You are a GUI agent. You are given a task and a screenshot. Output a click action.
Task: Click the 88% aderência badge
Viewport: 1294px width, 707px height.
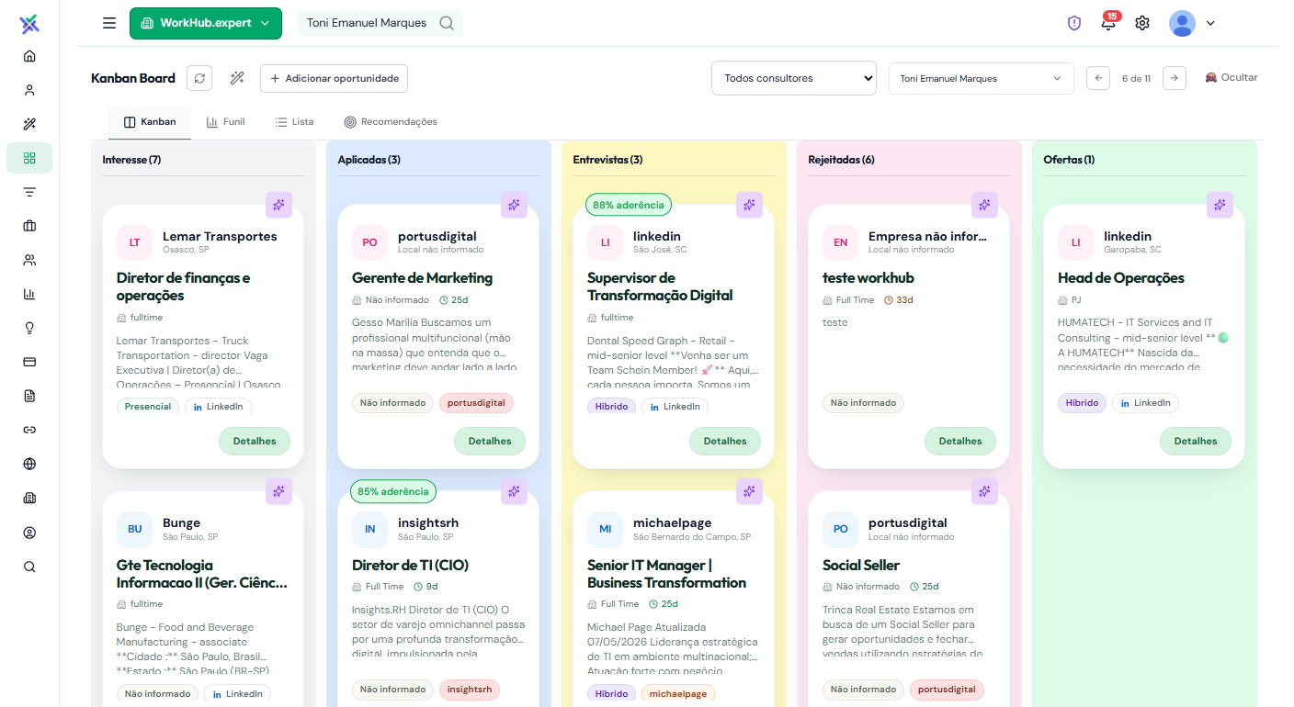point(629,205)
